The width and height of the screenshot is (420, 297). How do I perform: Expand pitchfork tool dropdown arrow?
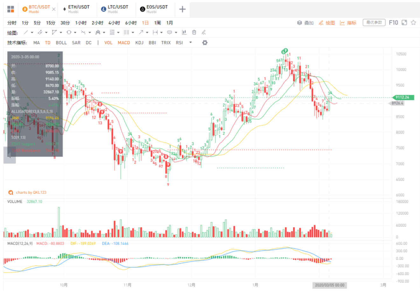[104, 33]
